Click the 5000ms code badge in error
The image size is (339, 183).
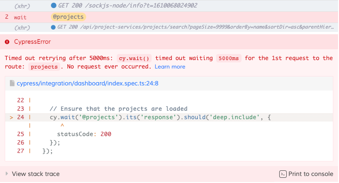point(228,58)
